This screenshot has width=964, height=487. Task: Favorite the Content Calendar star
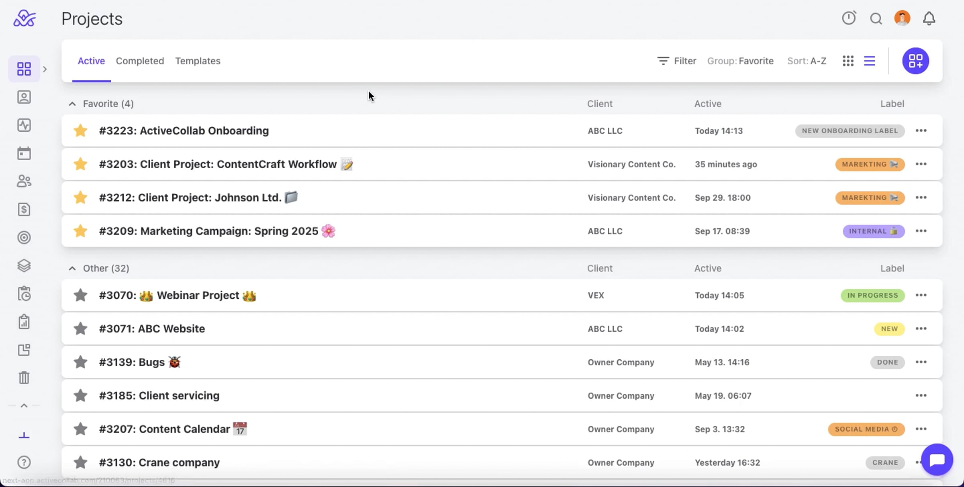pos(80,429)
